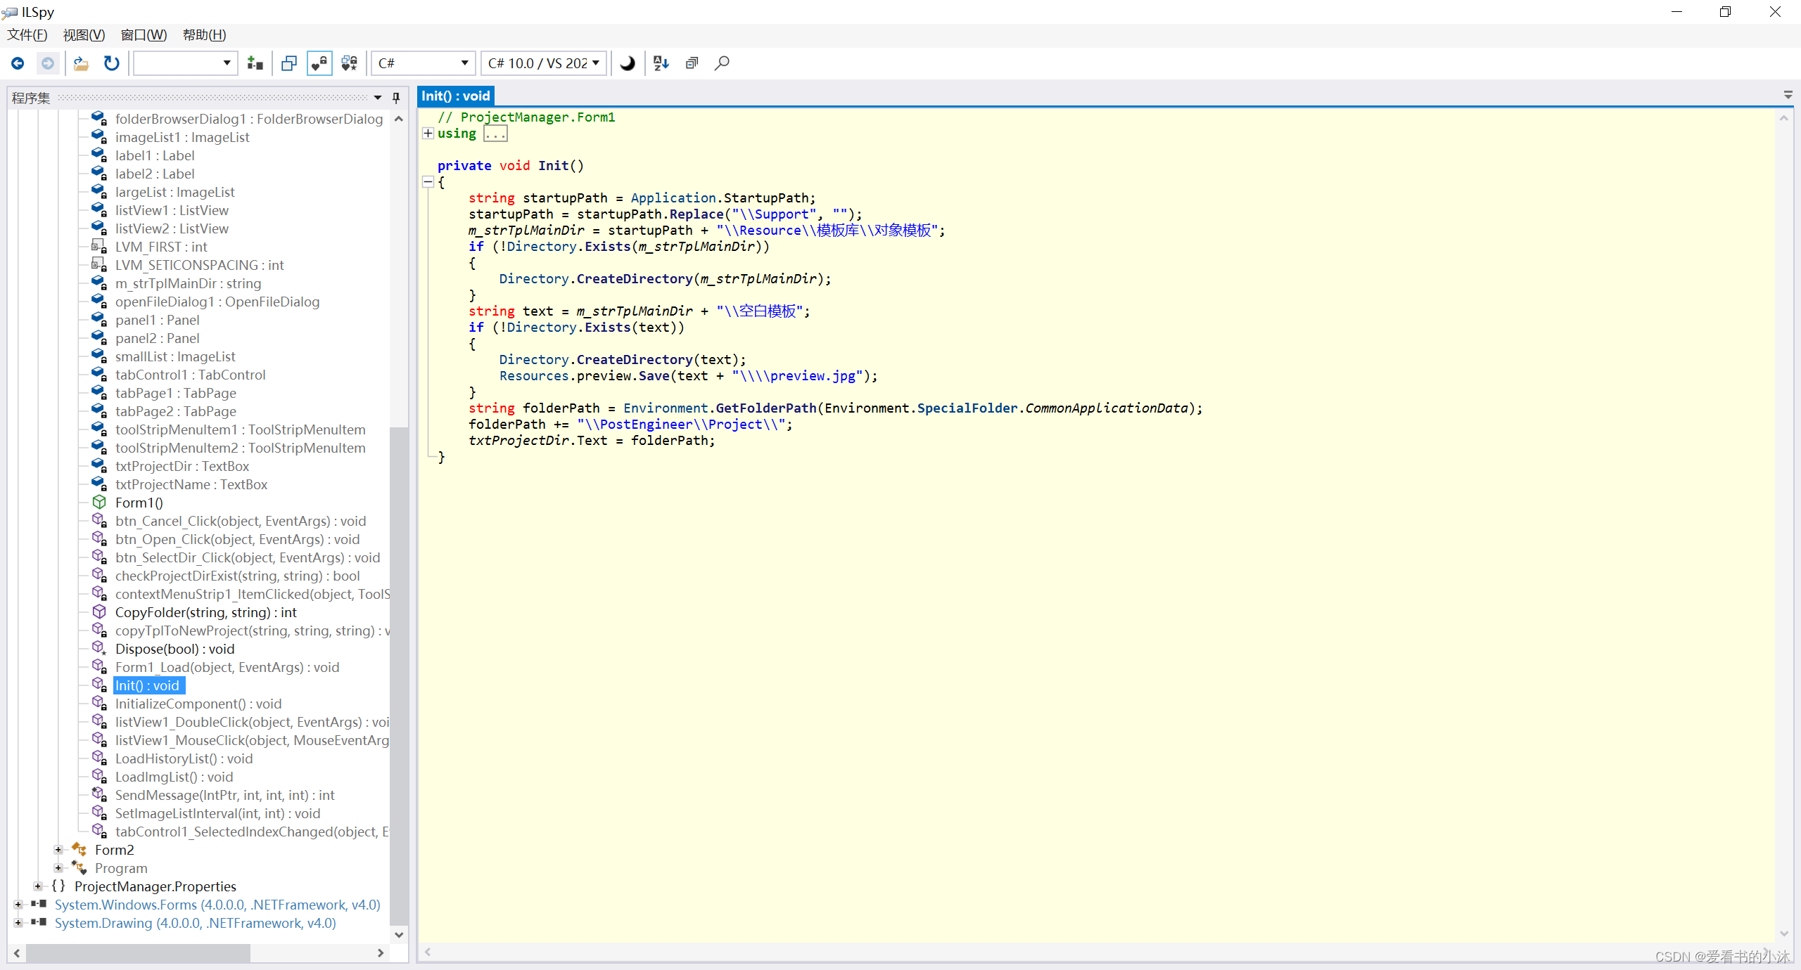This screenshot has height=970, width=1801.
Task: Sort assembly list alphabetically with A-Z icon
Action: point(661,63)
